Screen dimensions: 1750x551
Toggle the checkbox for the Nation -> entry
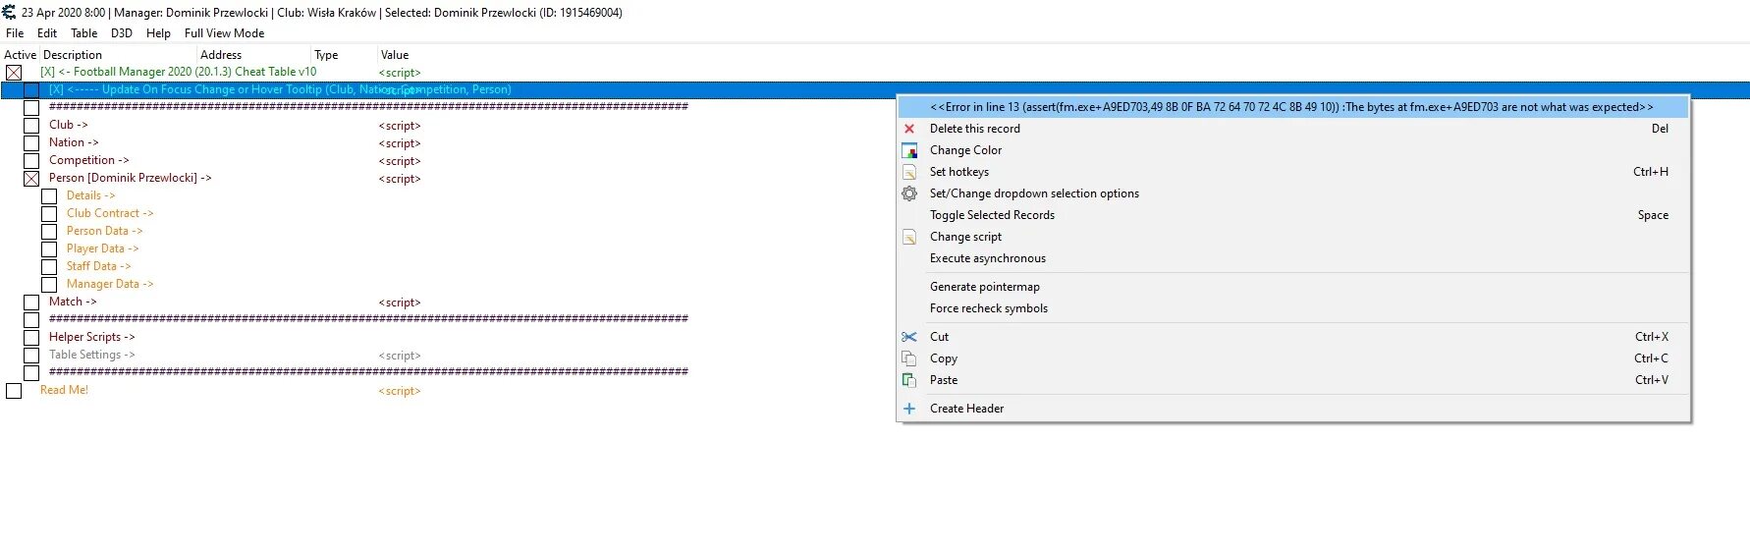click(x=31, y=143)
